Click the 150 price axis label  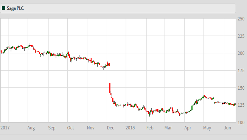[241, 88]
